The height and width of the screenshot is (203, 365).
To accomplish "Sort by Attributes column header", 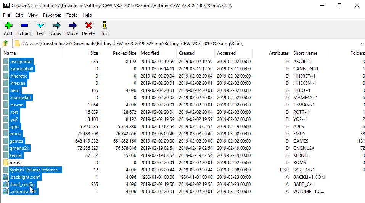I will (x=272, y=53).
